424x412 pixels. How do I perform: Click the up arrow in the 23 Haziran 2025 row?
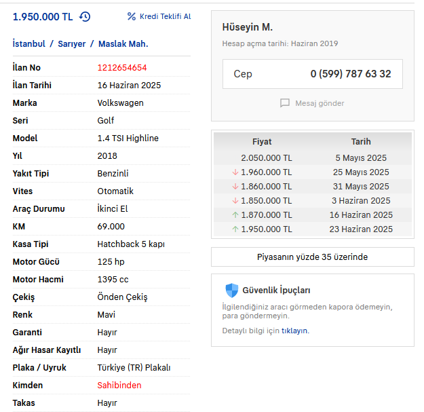235,229
